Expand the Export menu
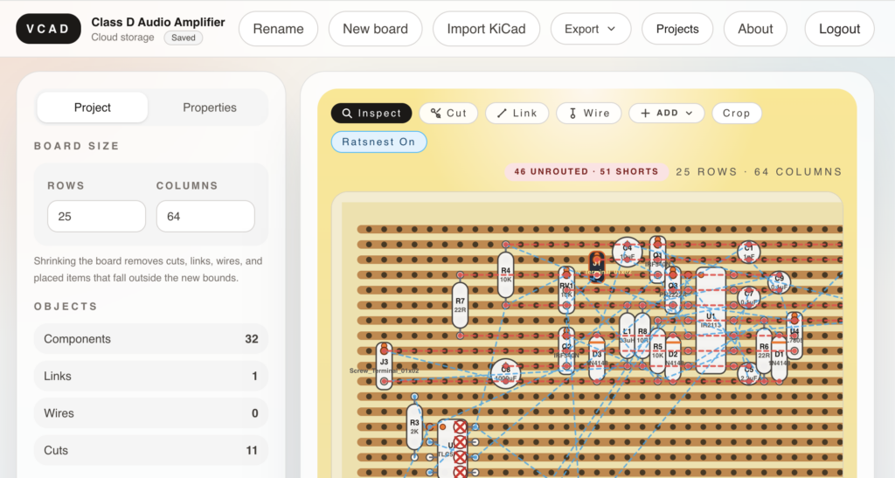The image size is (895, 478). (590, 29)
